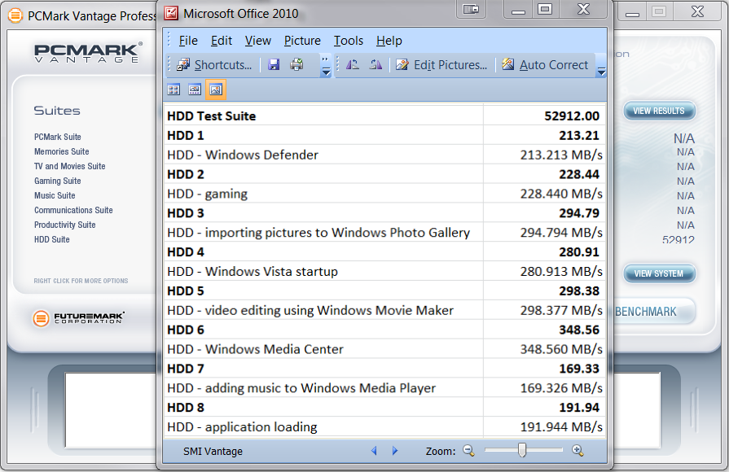Click the Save icon in toolbar
Screen dimensions: 729x472
274,65
